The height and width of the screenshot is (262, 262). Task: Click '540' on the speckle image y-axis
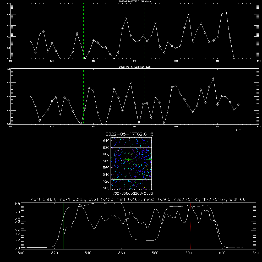(x=106, y=174)
